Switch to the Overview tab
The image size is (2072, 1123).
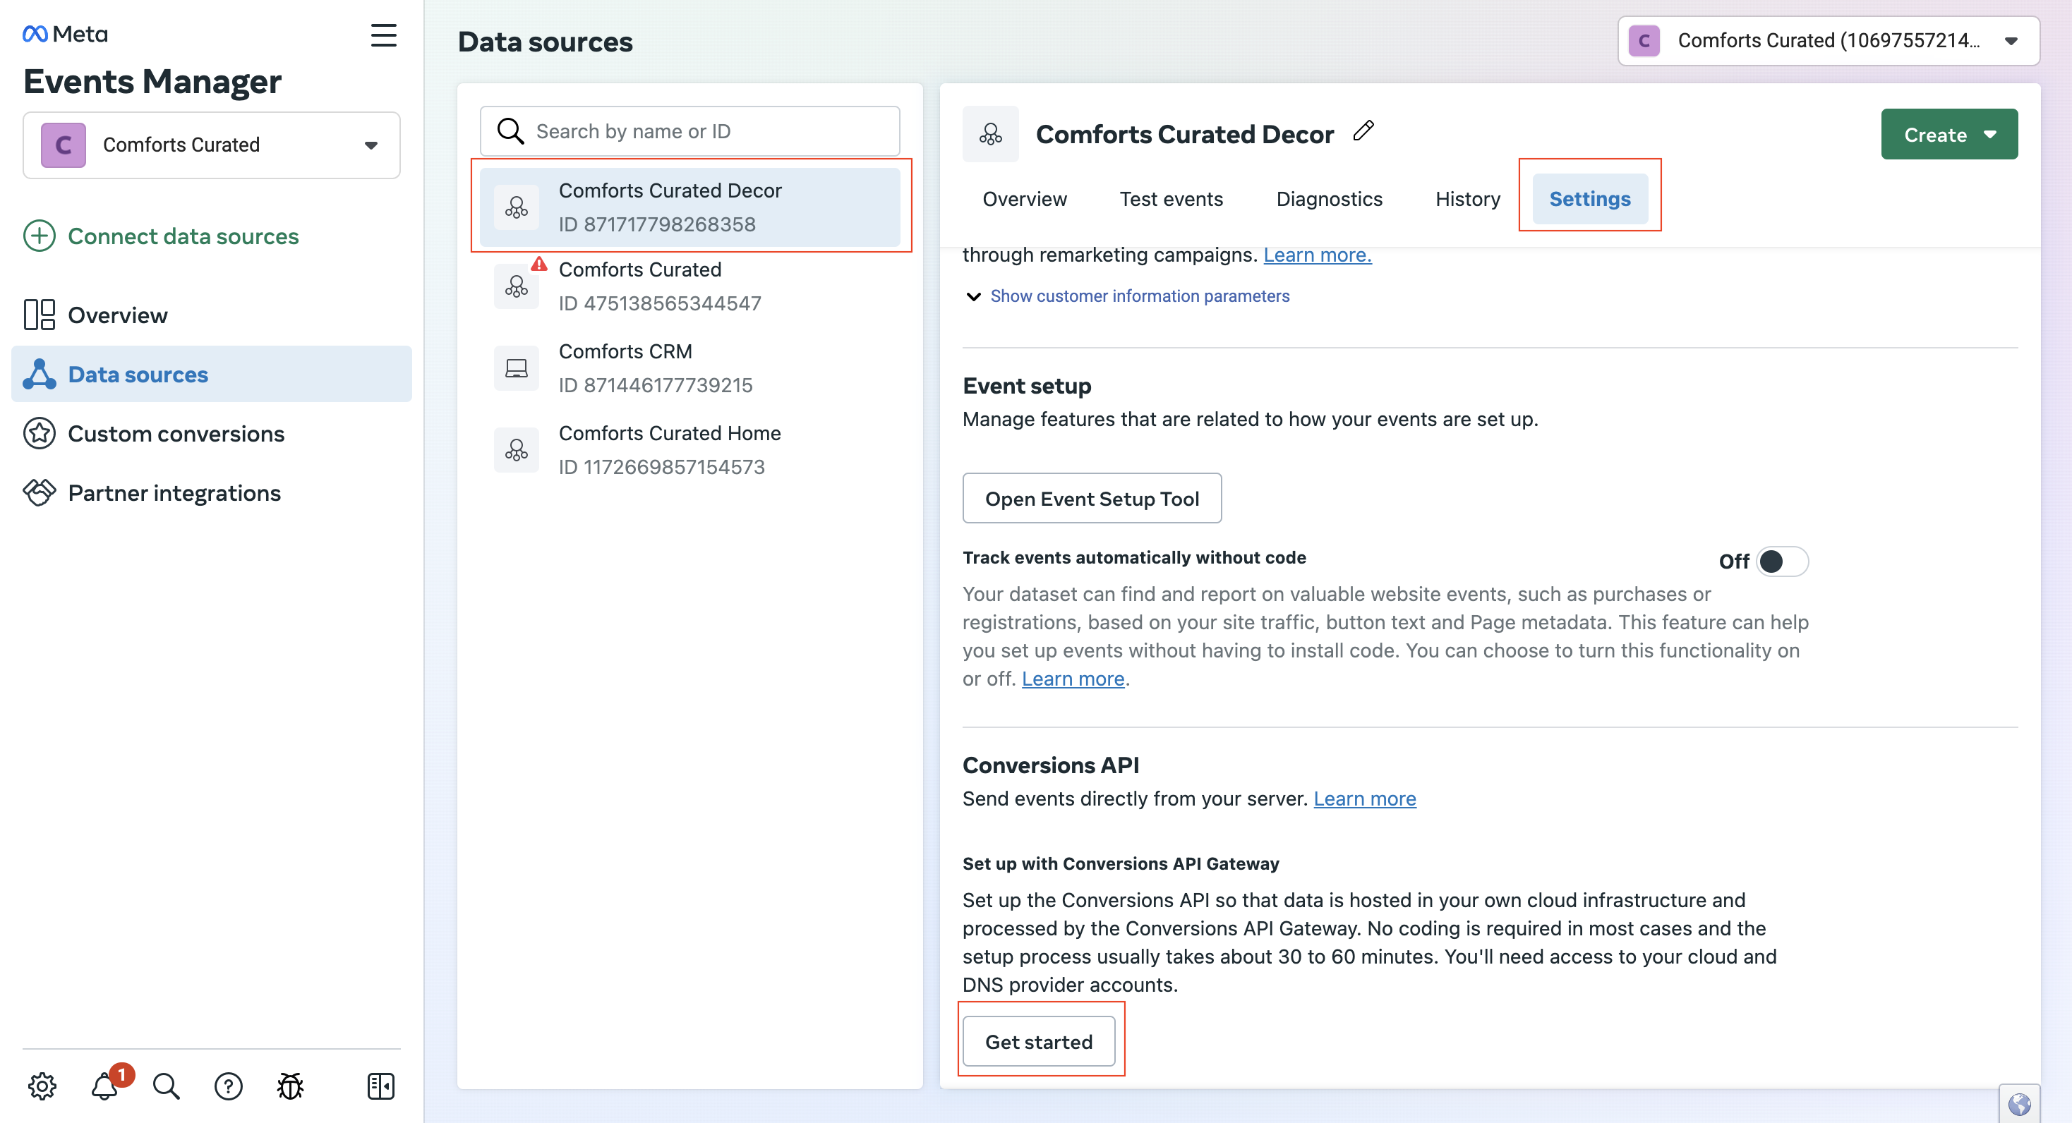1025,198
